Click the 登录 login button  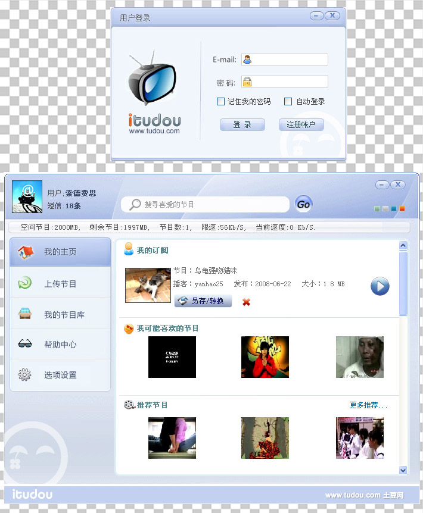(x=242, y=124)
